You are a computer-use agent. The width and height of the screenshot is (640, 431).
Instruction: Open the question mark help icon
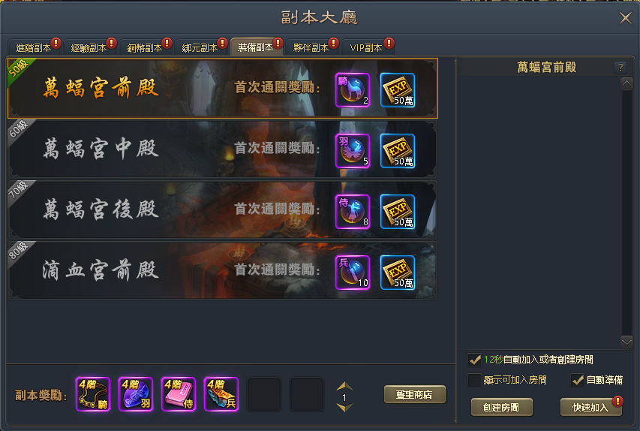[620, 68]
